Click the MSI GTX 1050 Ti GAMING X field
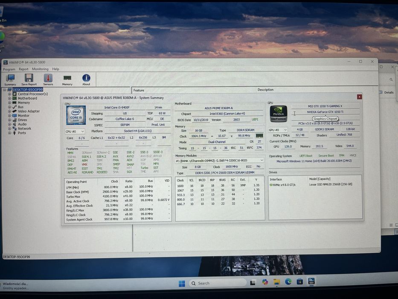 [325, 106]
